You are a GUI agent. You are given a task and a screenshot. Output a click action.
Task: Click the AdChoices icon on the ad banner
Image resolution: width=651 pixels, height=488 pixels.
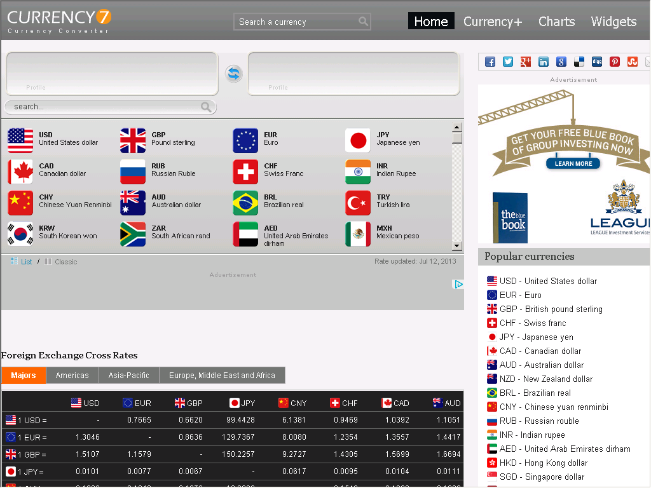pyautogui.click(x=458, y=284)
